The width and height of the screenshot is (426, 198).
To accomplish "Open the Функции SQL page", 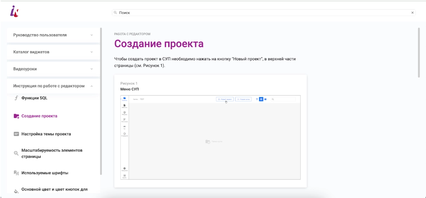I will 34,98.
